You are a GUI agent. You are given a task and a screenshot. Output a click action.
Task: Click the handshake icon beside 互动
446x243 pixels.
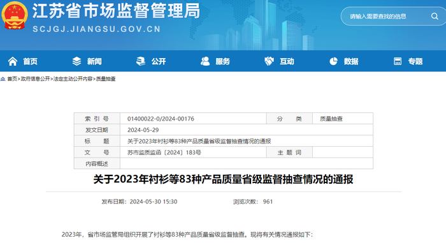[x=269, y=61]
